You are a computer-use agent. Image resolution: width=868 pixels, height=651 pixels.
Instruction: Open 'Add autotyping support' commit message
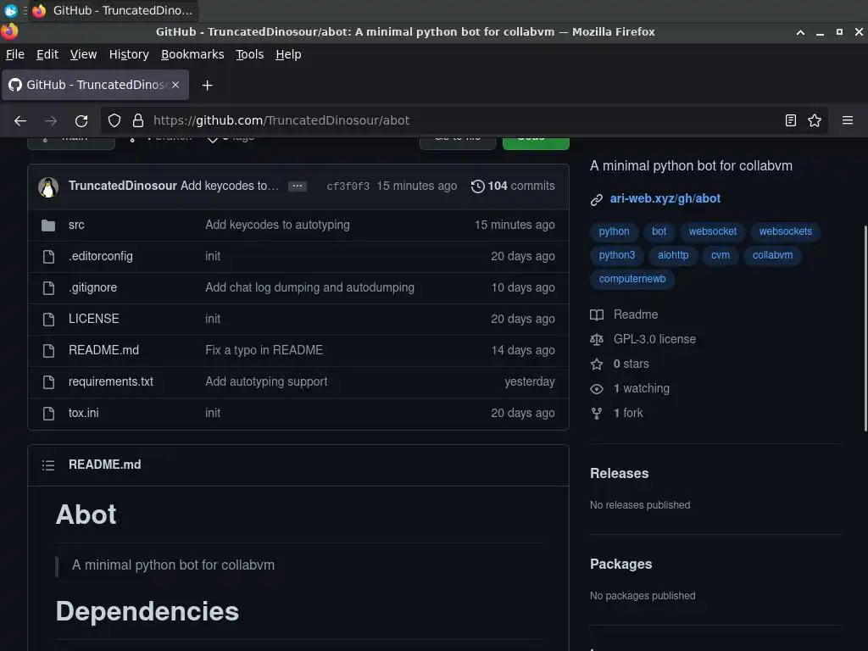point(266,381)
